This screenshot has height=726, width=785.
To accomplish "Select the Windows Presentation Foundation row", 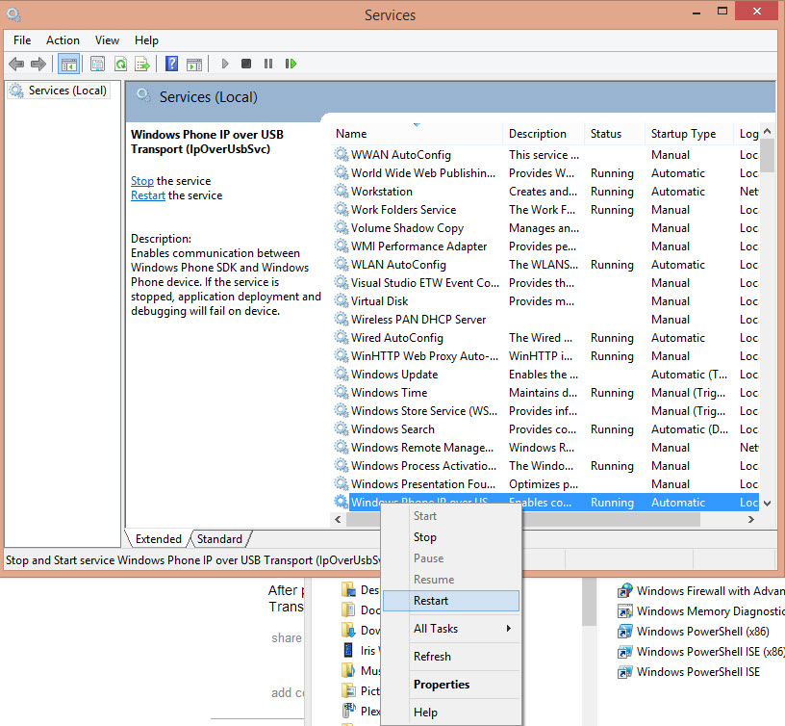I will 545,484.
